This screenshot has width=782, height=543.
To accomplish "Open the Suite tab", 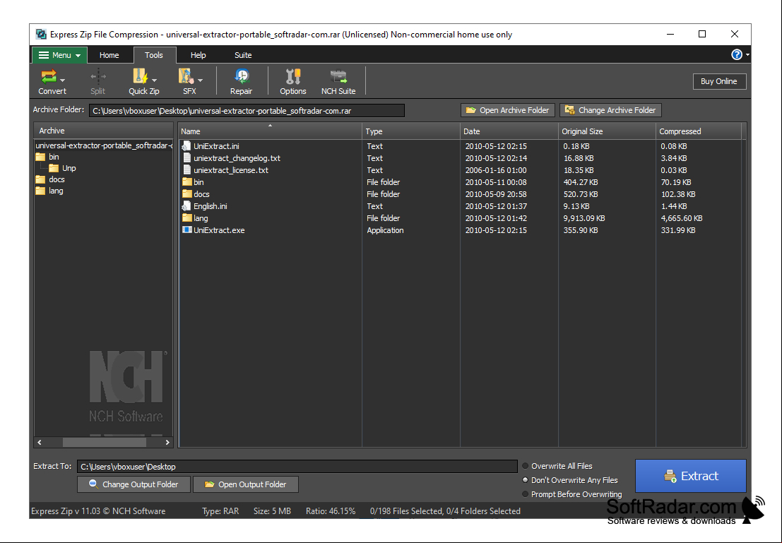I will coord(244,55).
